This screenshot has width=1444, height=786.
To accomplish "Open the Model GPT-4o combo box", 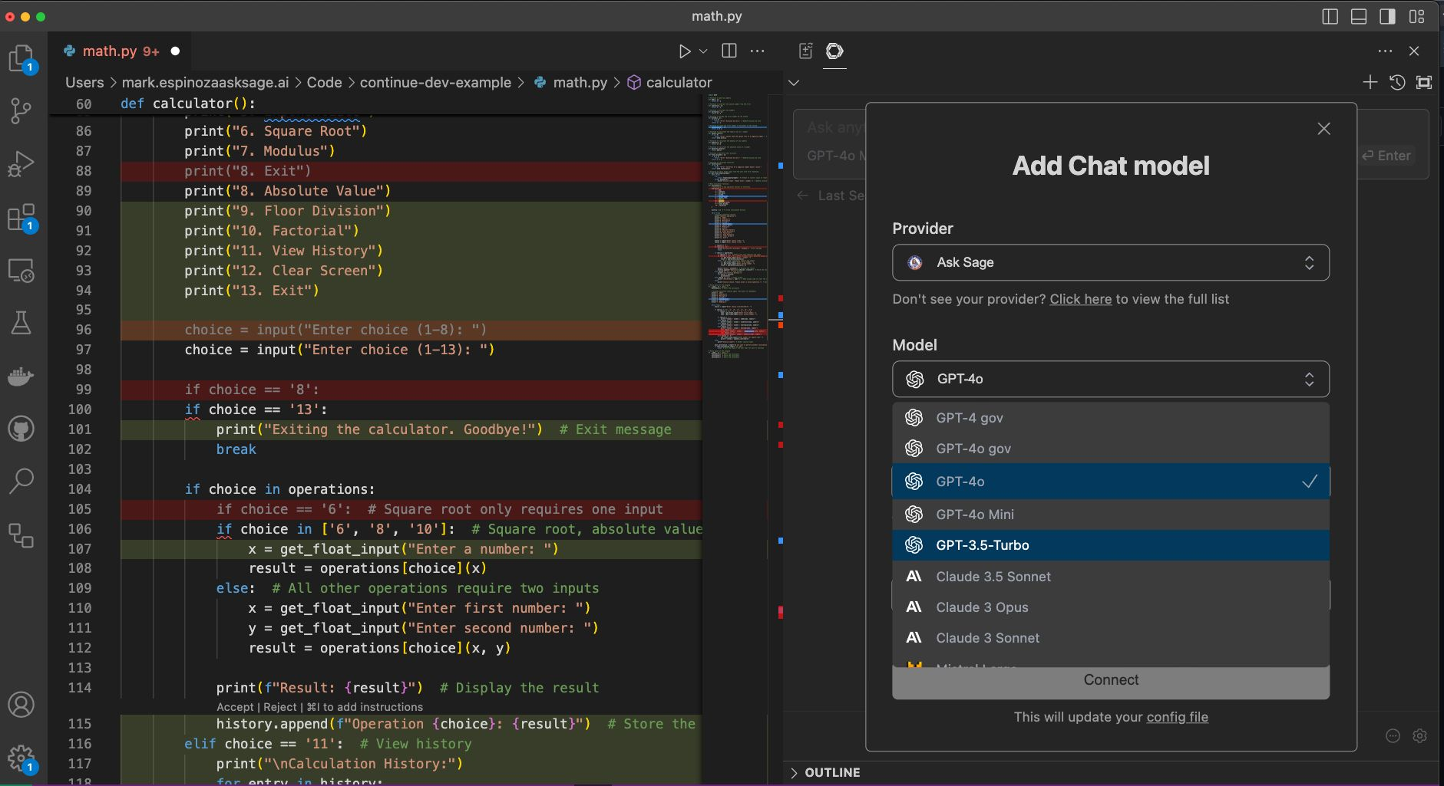I will click(1111, 379).
